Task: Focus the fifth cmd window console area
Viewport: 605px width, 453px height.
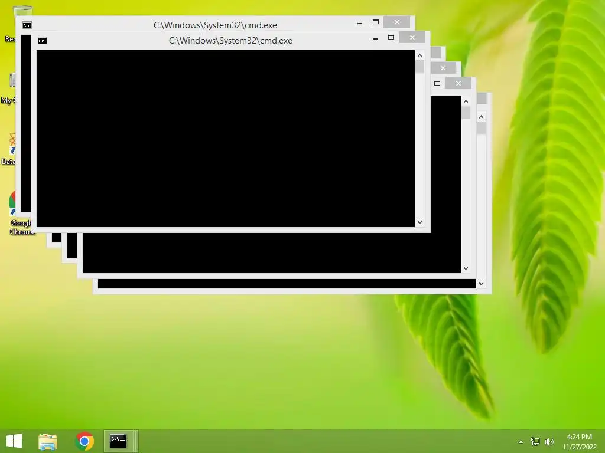Action: 272,252
